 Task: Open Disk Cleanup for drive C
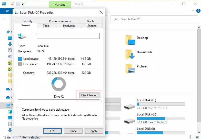pyautogui.click(x=89, y=95)
